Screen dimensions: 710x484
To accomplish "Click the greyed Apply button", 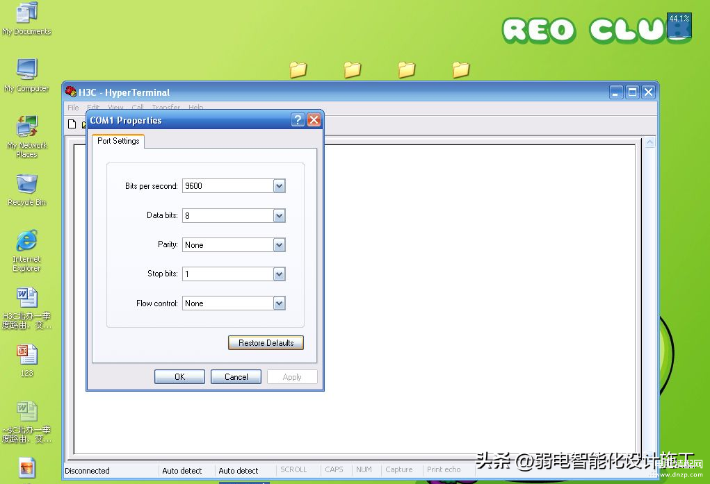I will (x=292, y=377).
